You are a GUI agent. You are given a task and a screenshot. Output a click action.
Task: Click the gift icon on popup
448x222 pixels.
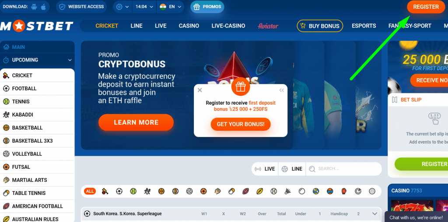241,88
